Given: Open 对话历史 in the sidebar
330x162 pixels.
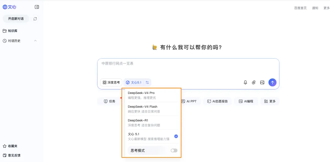Looking at the screenshot, I should (x=12, y=41).
